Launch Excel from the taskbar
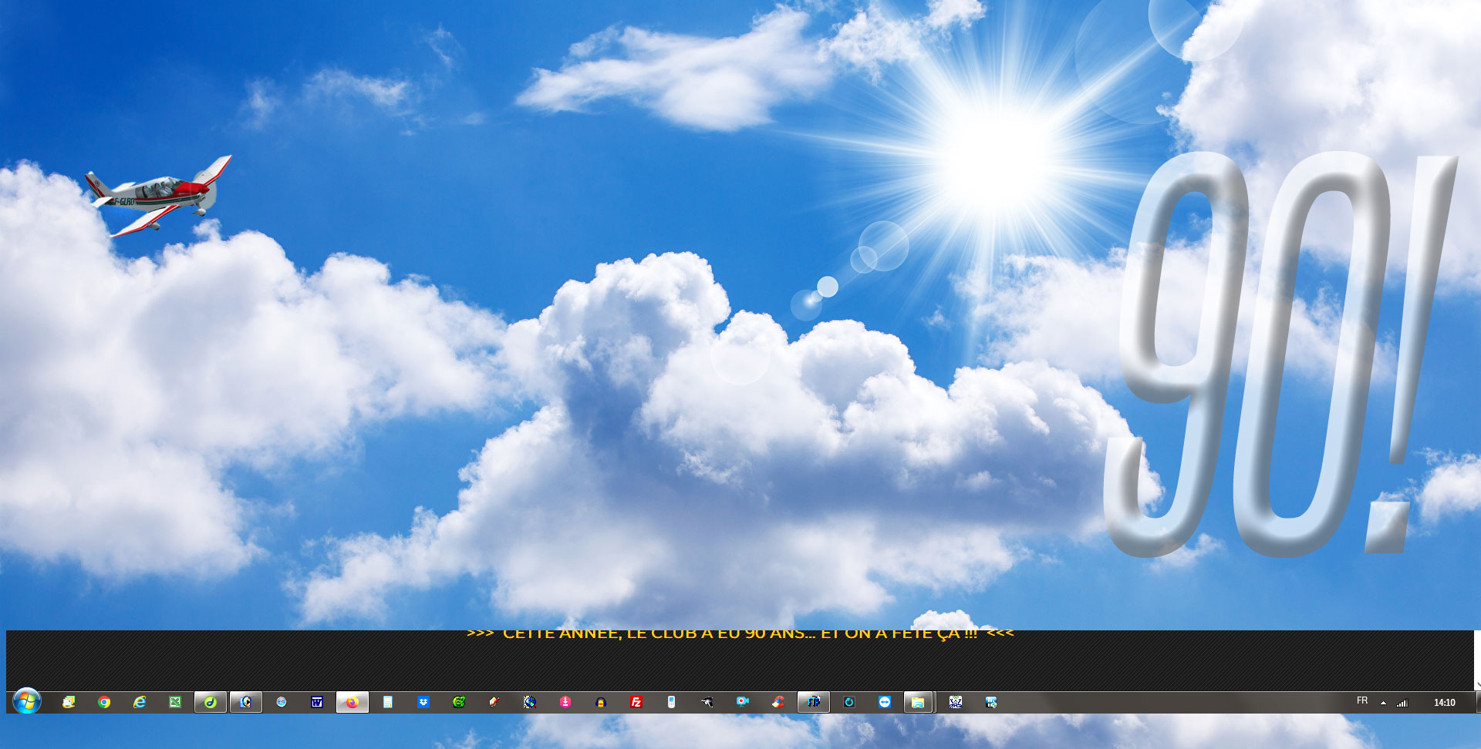The width and height of the screenshot is (1481, 749). [175, 702]
